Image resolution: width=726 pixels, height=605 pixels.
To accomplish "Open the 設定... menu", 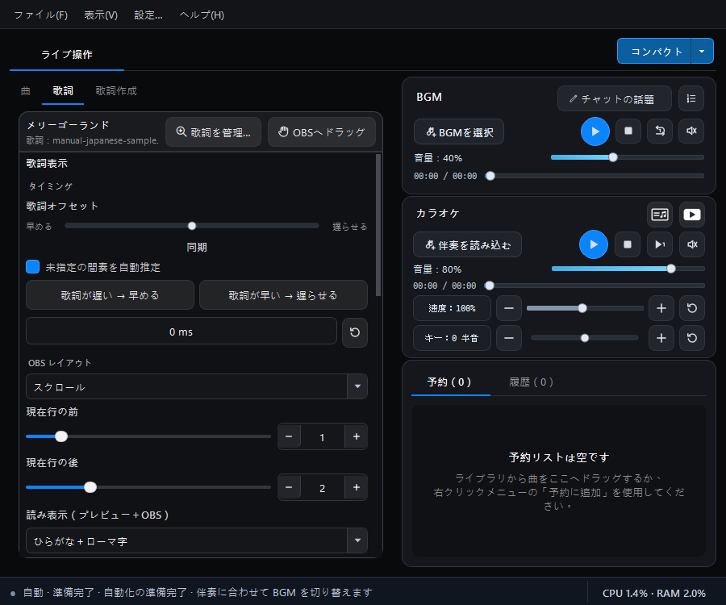I will tap(148, 15).
